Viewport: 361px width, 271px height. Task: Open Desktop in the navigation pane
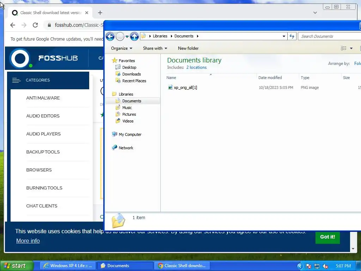tap(129, 67)
